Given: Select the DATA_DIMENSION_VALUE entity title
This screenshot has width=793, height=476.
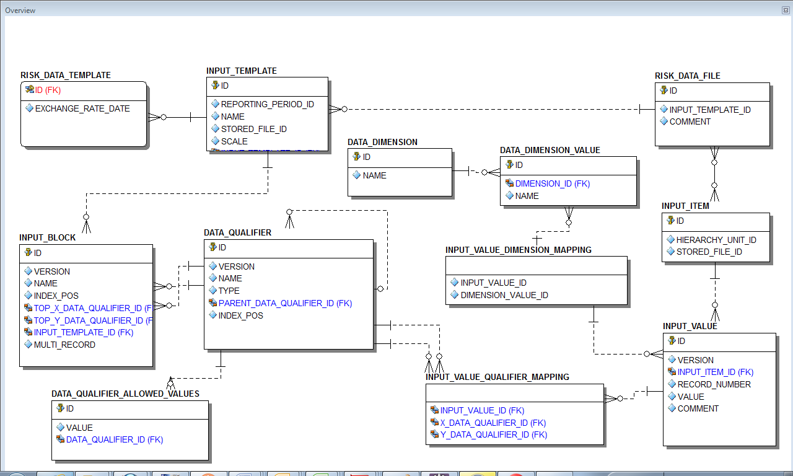Looking at the screenshot, I should pos(550,150).
